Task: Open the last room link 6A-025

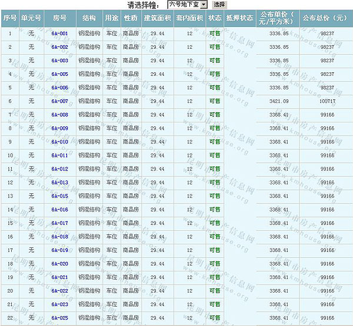Action: coord(59,318)
